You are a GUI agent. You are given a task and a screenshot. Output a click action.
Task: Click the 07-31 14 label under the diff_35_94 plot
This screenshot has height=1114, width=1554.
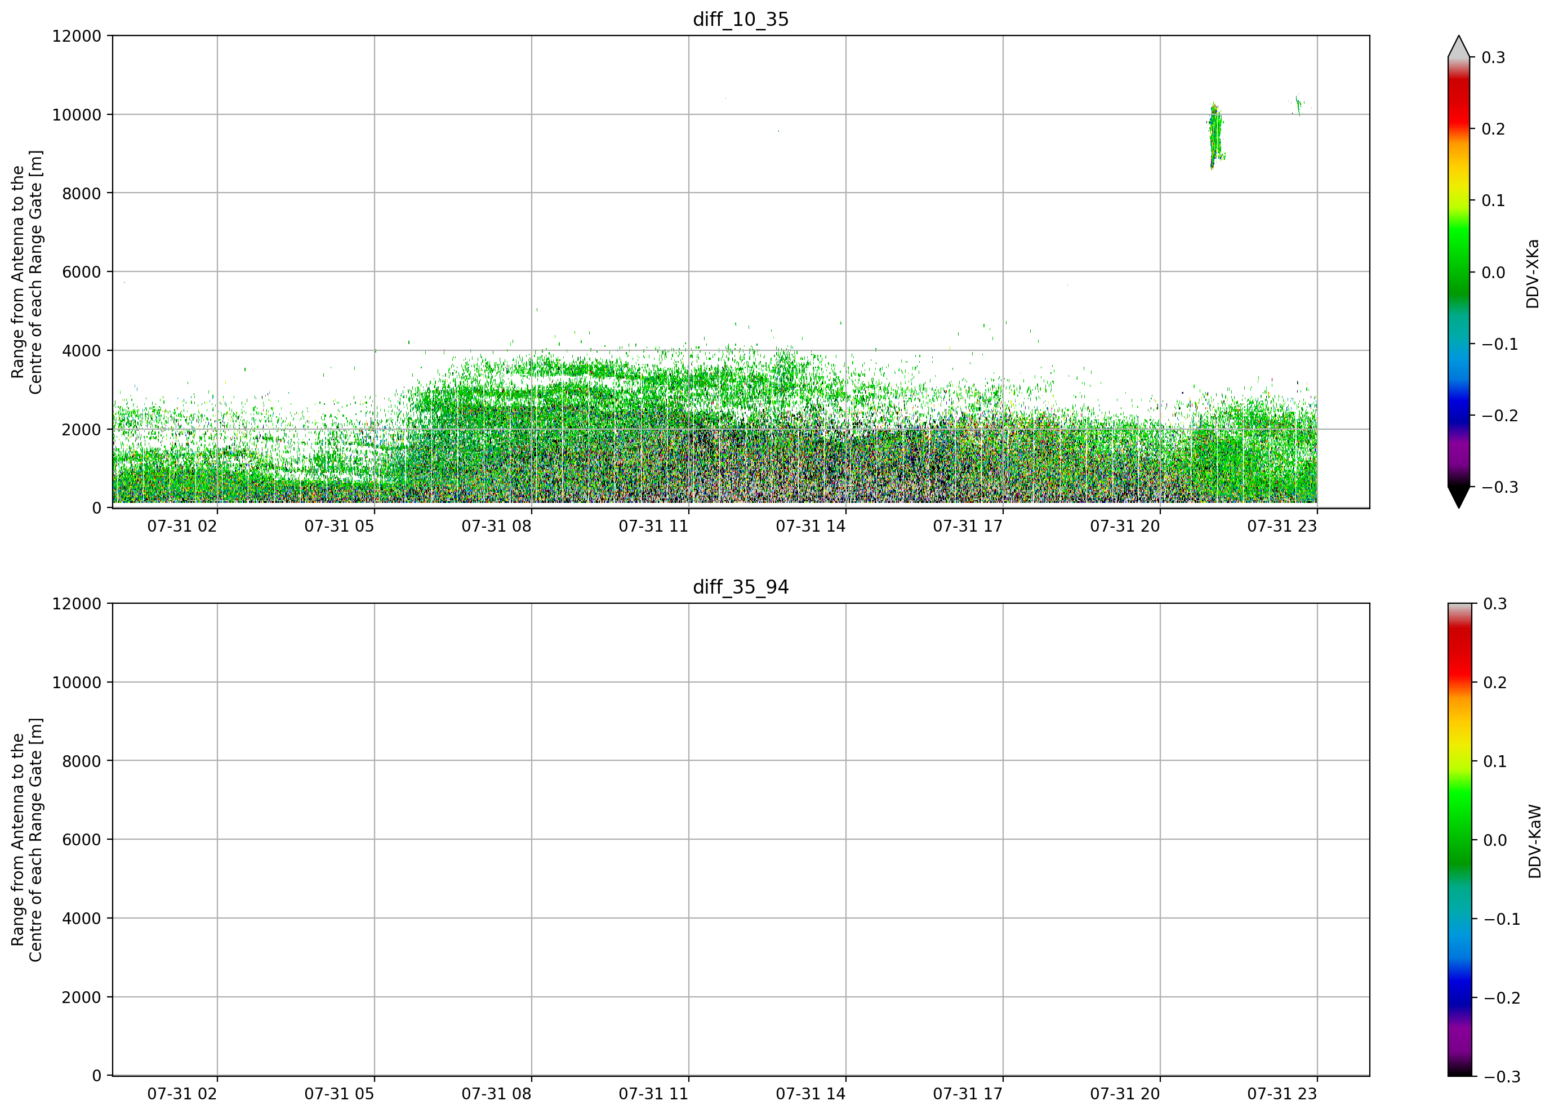click(x=811, y=1094)
